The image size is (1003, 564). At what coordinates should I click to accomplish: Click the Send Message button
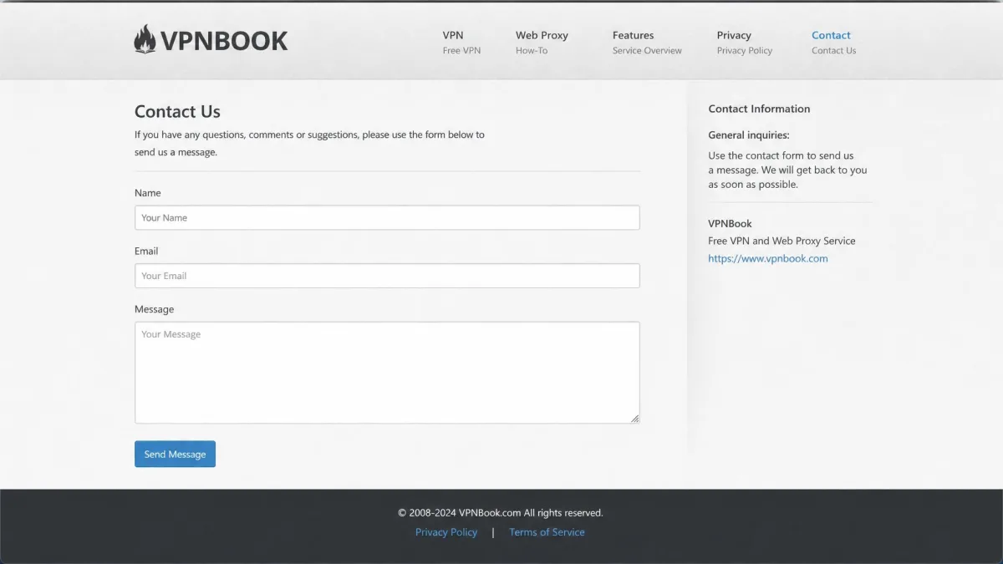tap(175, 454)
